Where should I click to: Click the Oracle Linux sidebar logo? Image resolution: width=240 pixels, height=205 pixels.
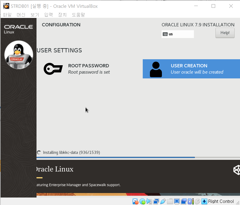[18, 29]
